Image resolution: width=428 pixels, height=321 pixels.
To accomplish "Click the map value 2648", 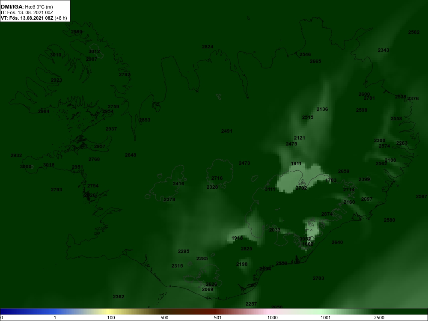I will pyautogui.click(x=131, y=155).
